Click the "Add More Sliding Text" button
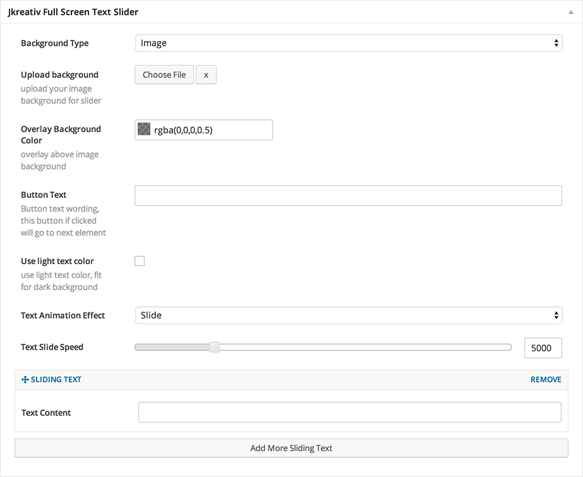 tap(291, 448)
